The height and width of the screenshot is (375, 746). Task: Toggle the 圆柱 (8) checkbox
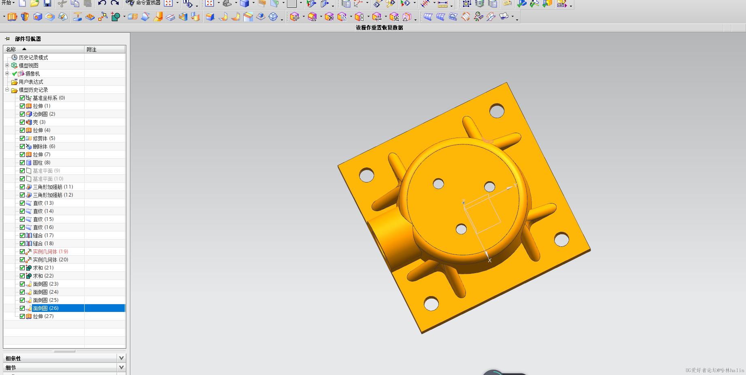pos(22,163)
